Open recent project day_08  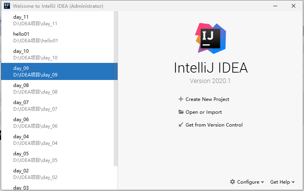coord(35,89)
